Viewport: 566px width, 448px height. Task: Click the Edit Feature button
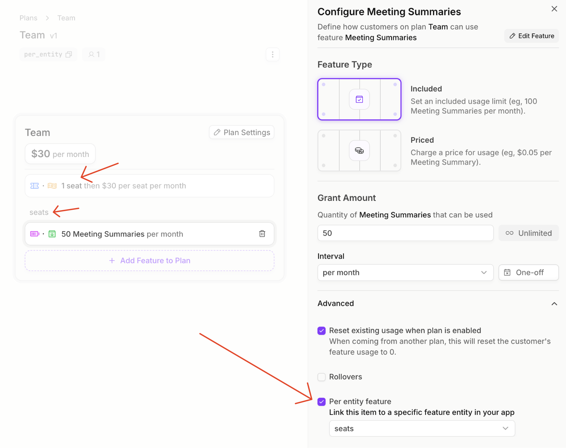531,36
